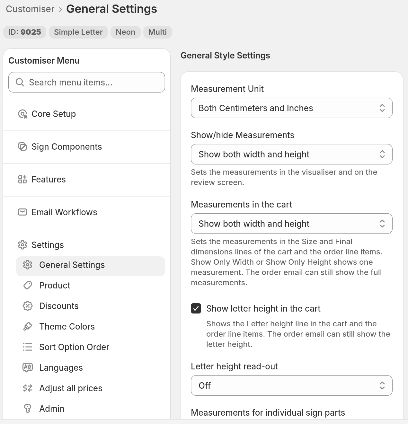Click the Settings gear icon
Image resolution: width=408 pixels, height=424 pixels.
pos(22,245)
